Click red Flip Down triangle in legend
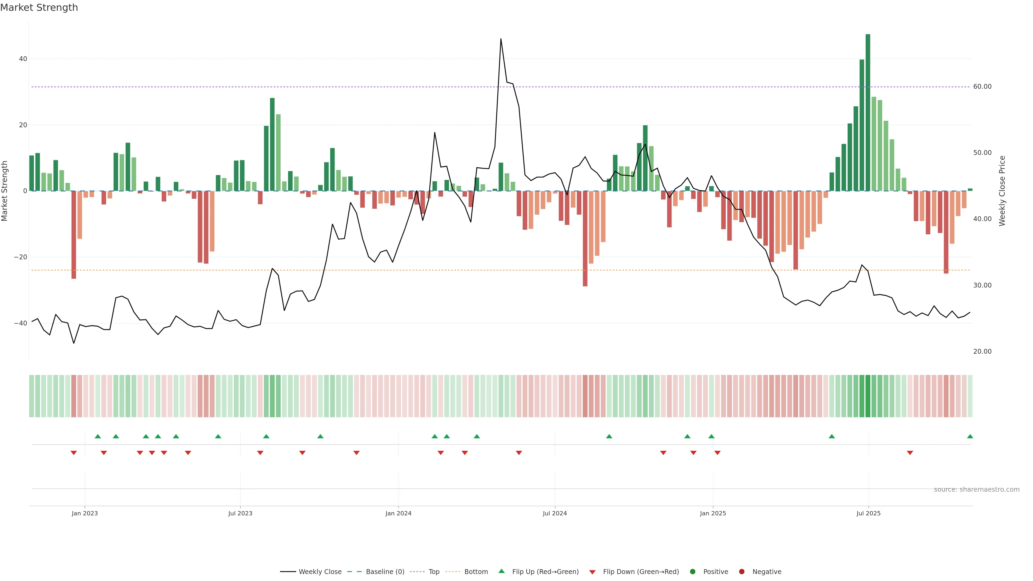Viewport: 1033px width, 581px height. click(x=592, y=572)
